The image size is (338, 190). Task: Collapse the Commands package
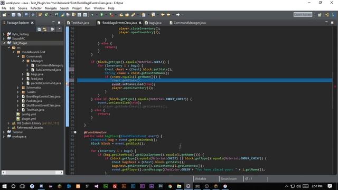click(18, 56)
